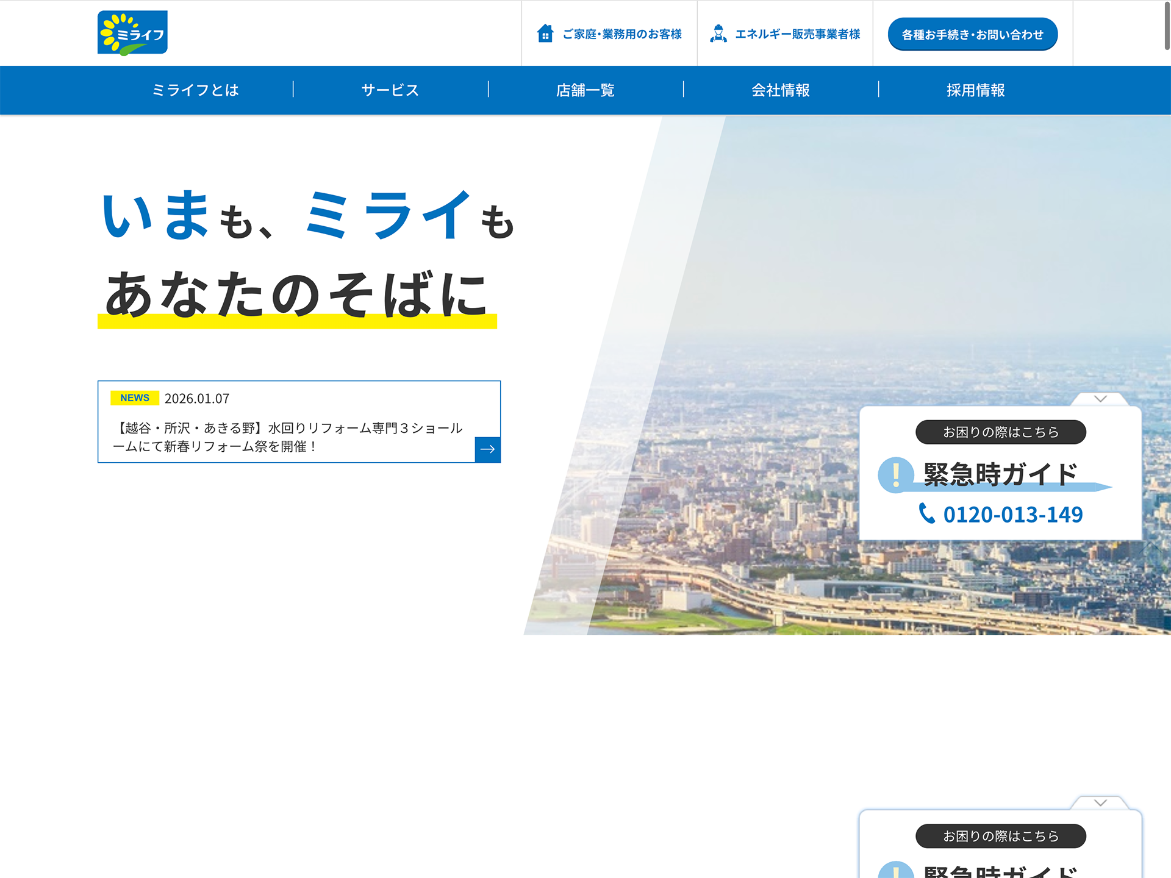Click the arrow icon on the news announcement card
The image size is (1171, 878).
[x=487, y=449]
